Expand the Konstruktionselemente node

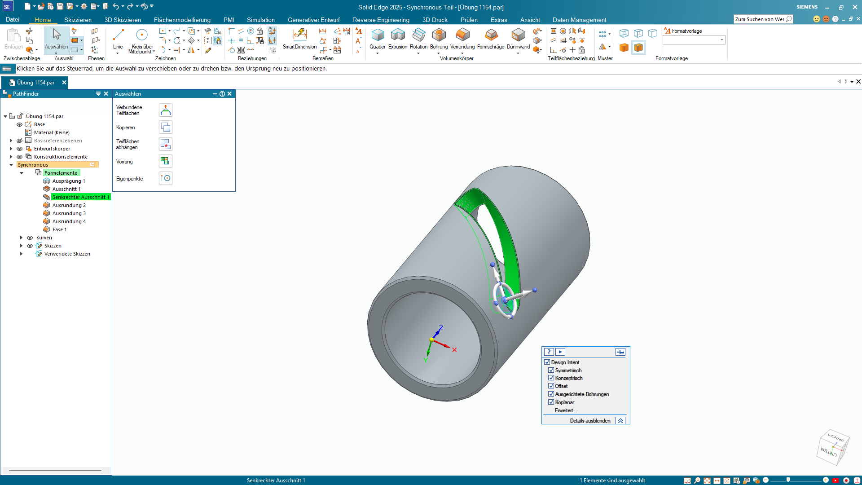click(x=11, y=157)
